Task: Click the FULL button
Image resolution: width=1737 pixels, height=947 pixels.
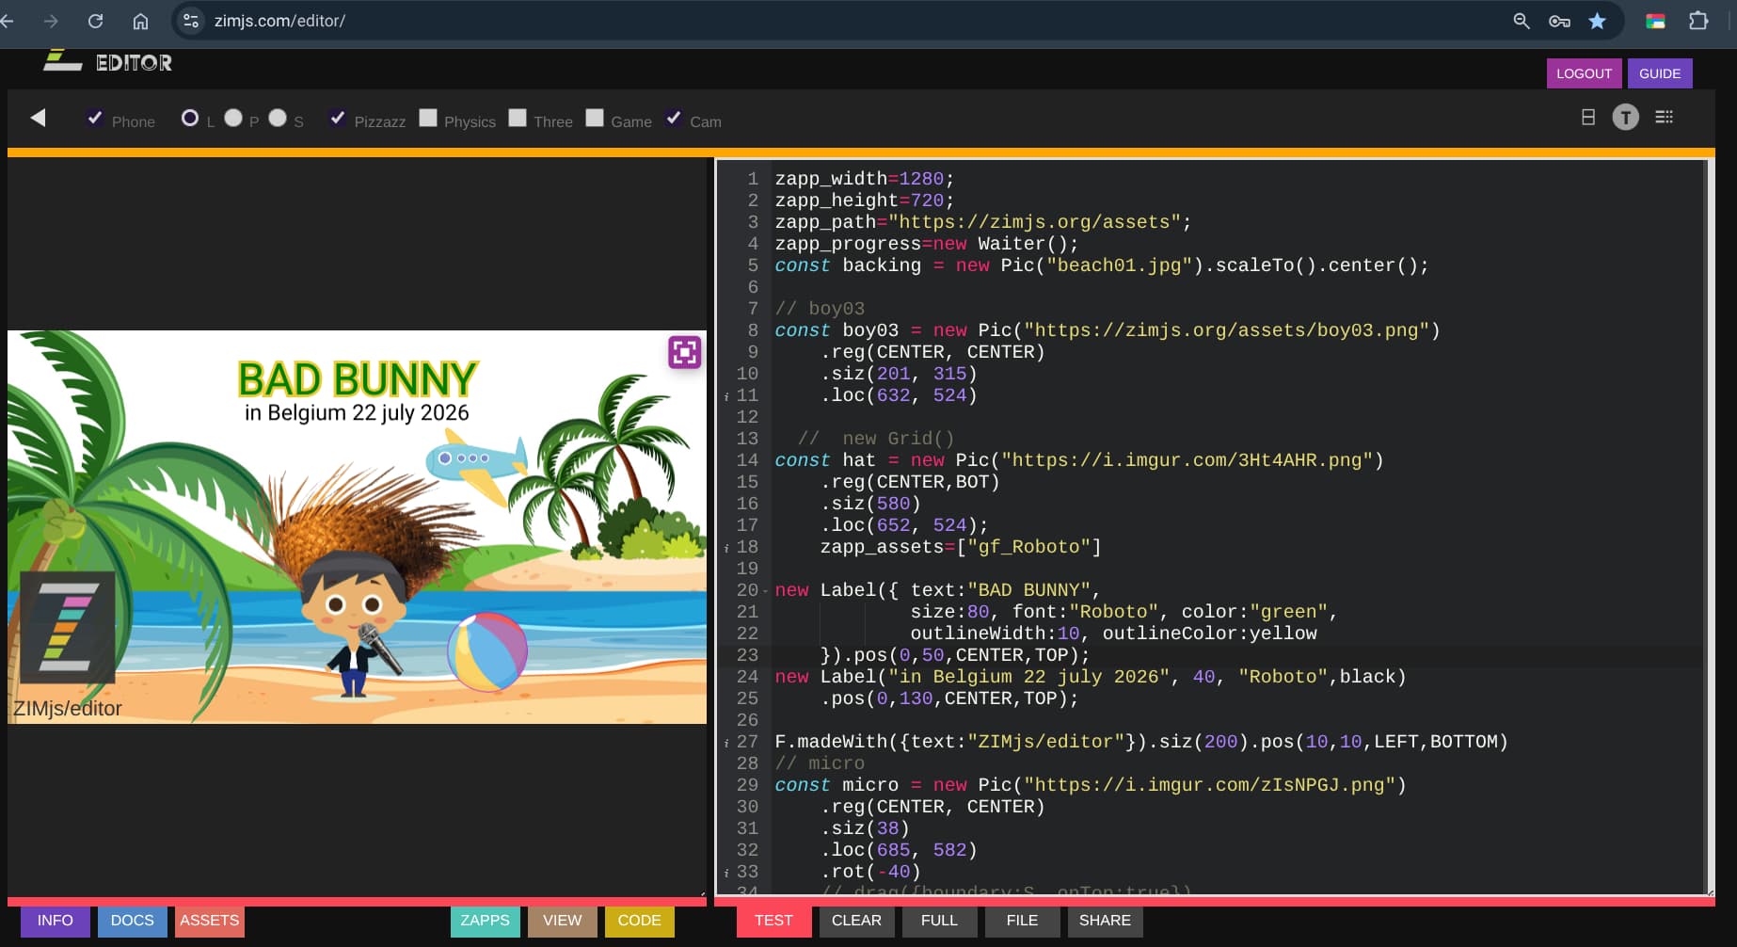Action: pyautogui.click(x=939, y=921)
